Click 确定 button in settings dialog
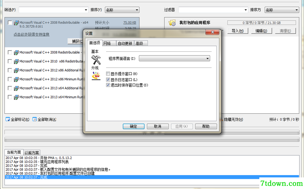The image size is (304, 189). [134, 126]
